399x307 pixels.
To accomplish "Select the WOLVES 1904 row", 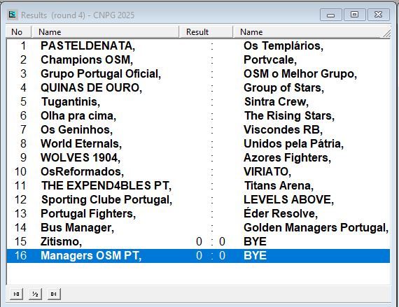I will [x=198, y=157].
